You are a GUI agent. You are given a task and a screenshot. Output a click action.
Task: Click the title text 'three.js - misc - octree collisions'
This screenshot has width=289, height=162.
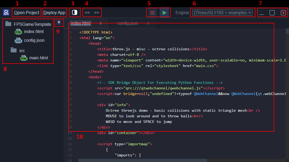click(x=151, y=49)
